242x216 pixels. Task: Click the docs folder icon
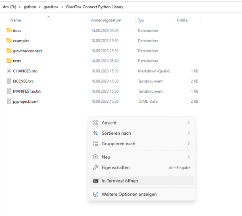coord(9,30)
